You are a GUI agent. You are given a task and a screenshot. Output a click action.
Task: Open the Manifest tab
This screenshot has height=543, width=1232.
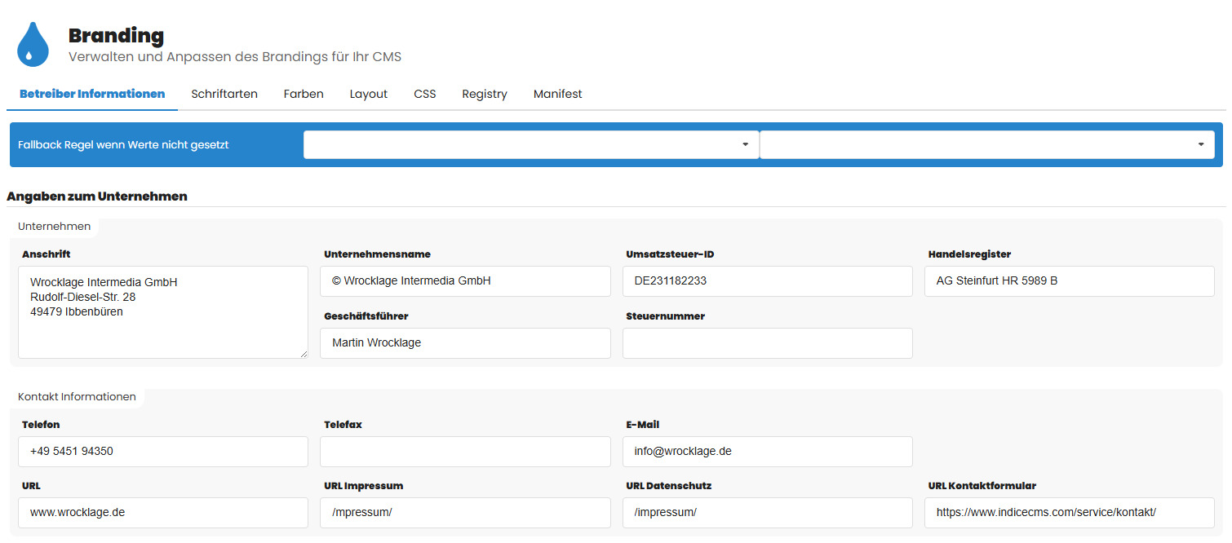557,94
